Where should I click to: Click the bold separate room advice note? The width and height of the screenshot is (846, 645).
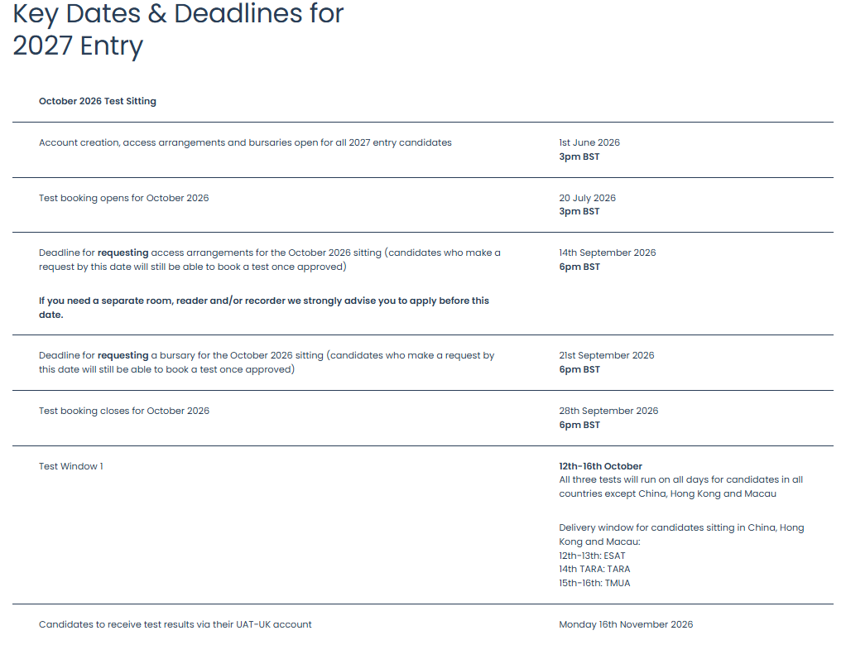264,307
